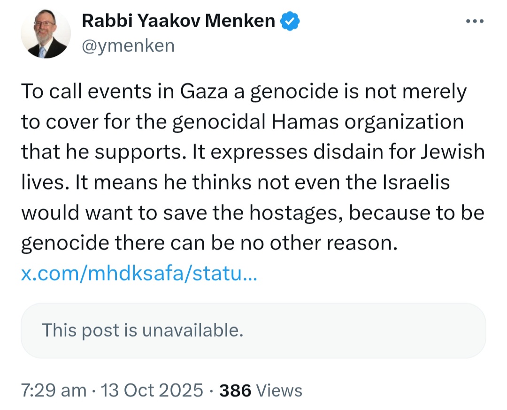
Task: Click the "Views" label
Action: pyautogui.click(x=280, y=390)
